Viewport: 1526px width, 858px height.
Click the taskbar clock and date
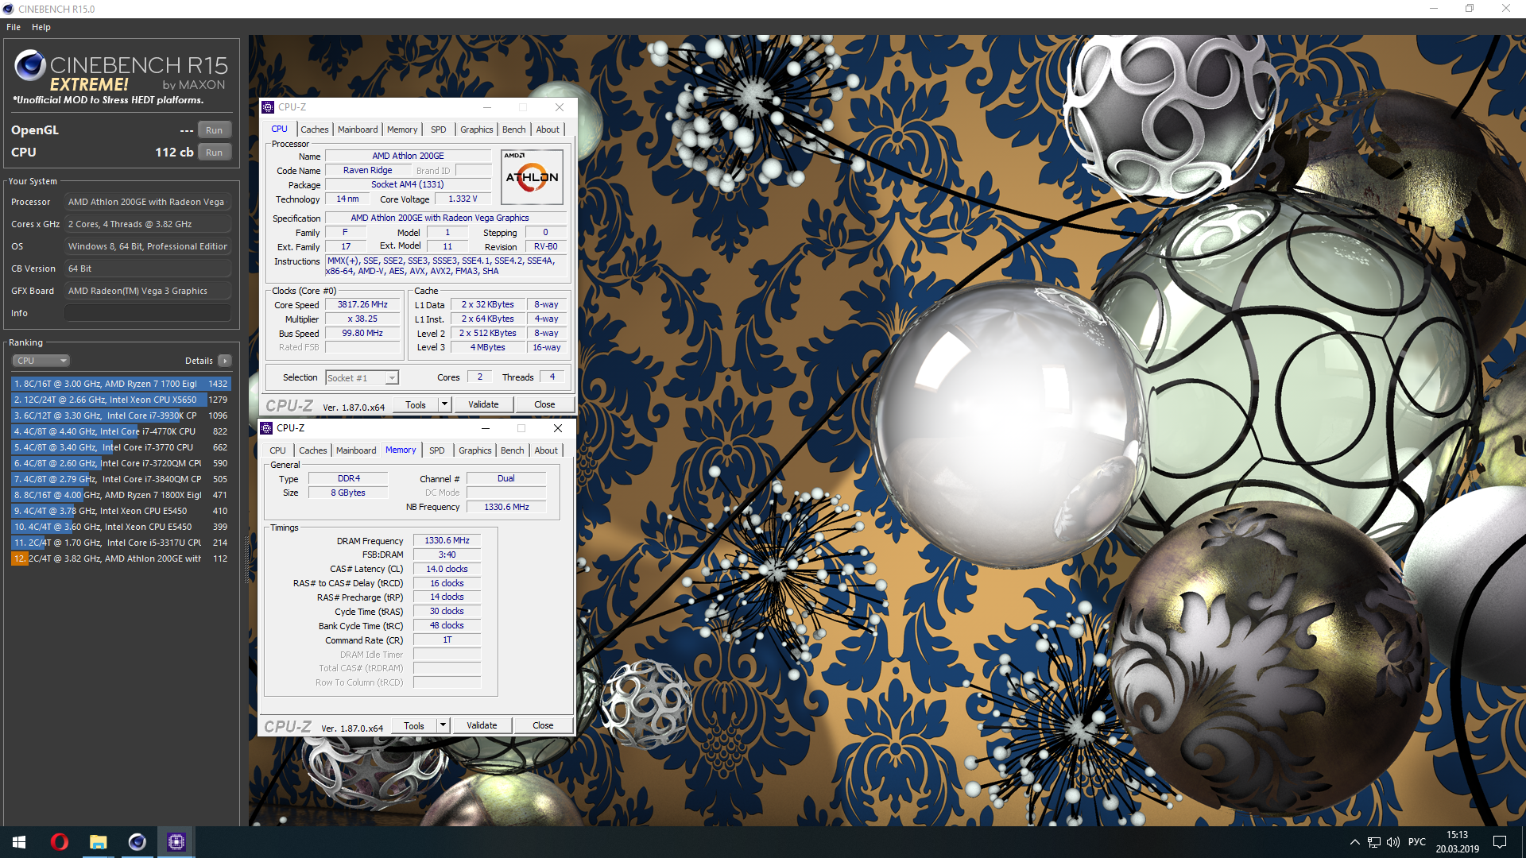point(1457,842)
